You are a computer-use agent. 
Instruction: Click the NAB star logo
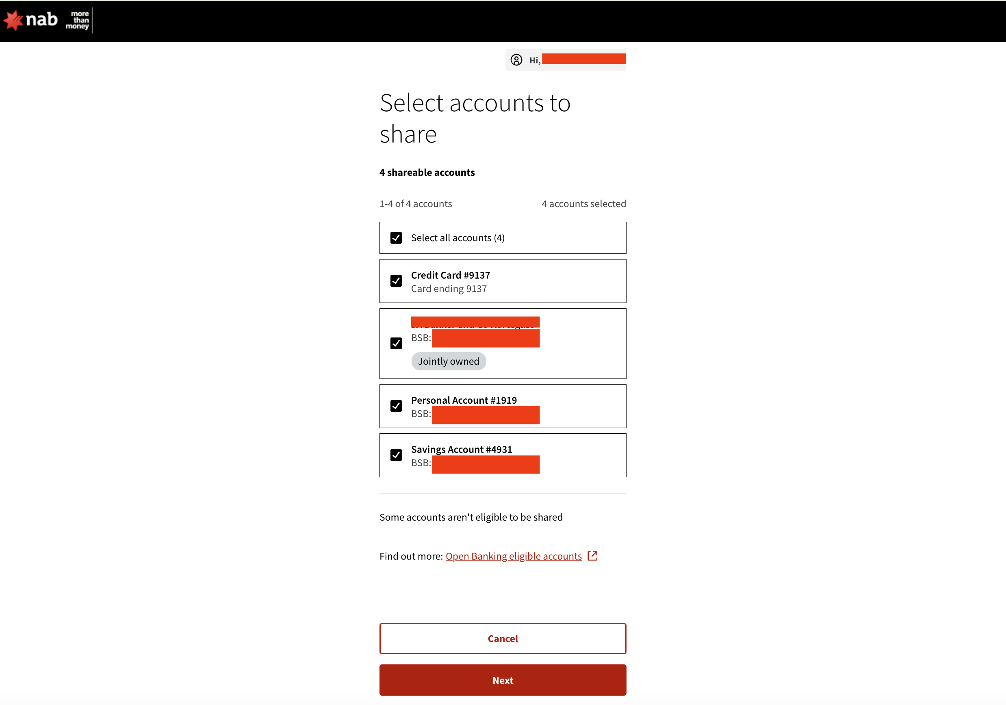click(13, 20)
